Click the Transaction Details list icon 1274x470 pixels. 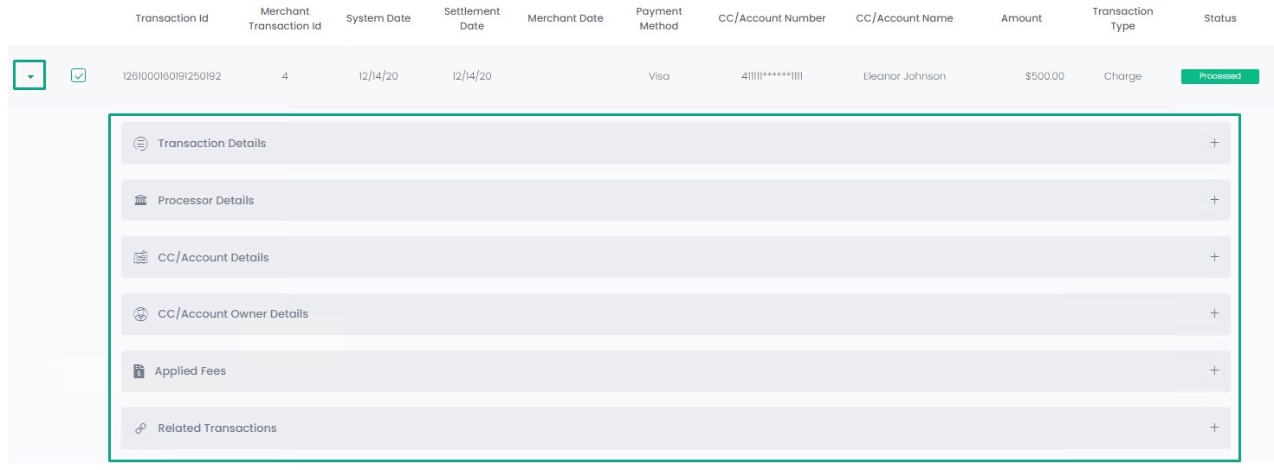[140, 144]
